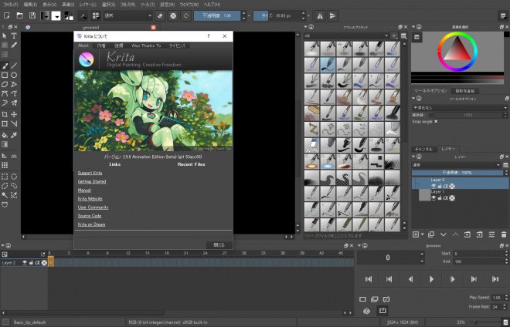The width and height of the screenshot is (510, 327).
Task: Click the Save toolbar icon
Action: click(x=32, y=15)
